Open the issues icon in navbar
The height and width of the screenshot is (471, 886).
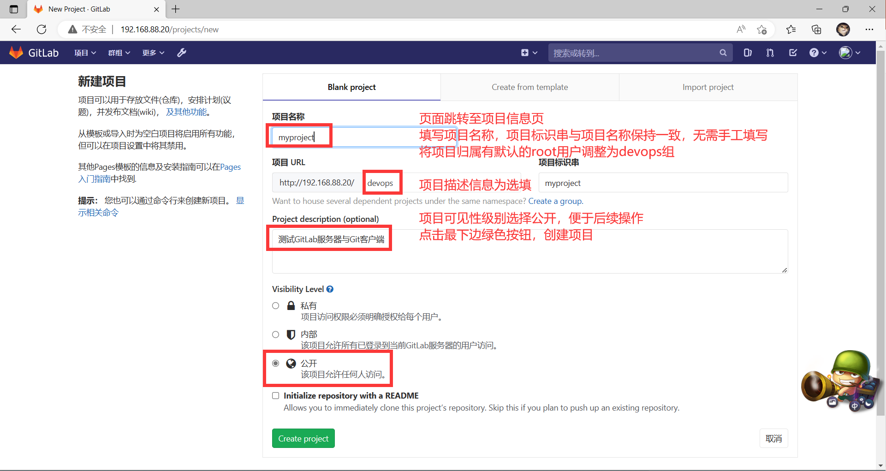click(748, 53)
